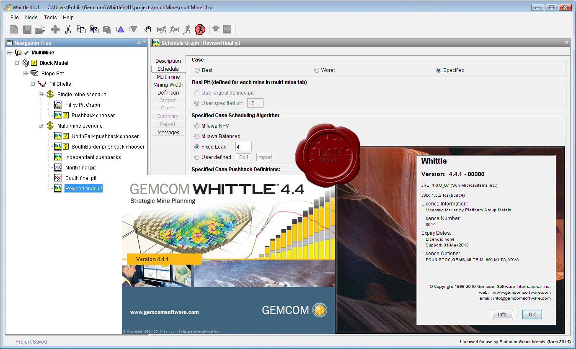Click the float icon of Navigation Tree panel

(139, 43)
